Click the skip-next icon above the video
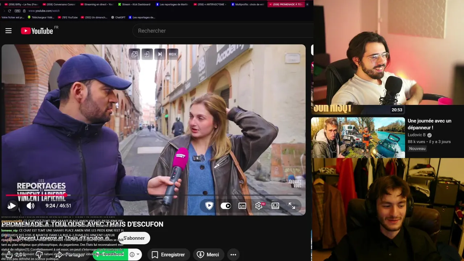The height and width of the screenshot is (261, 464). click(x=160, y=54)
